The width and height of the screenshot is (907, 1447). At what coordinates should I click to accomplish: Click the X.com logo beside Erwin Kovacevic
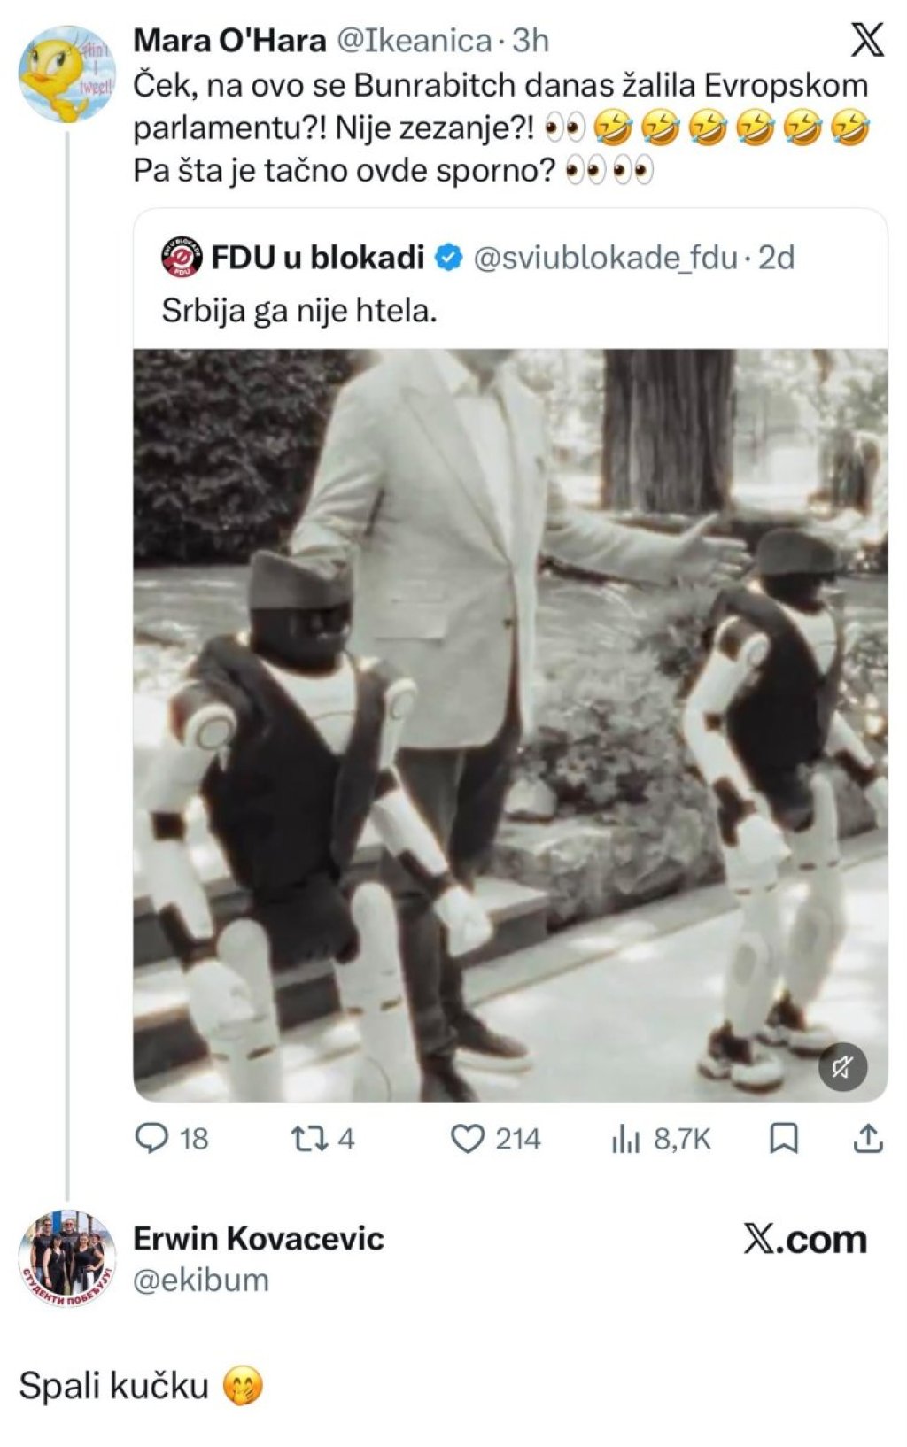point(805,1240)
